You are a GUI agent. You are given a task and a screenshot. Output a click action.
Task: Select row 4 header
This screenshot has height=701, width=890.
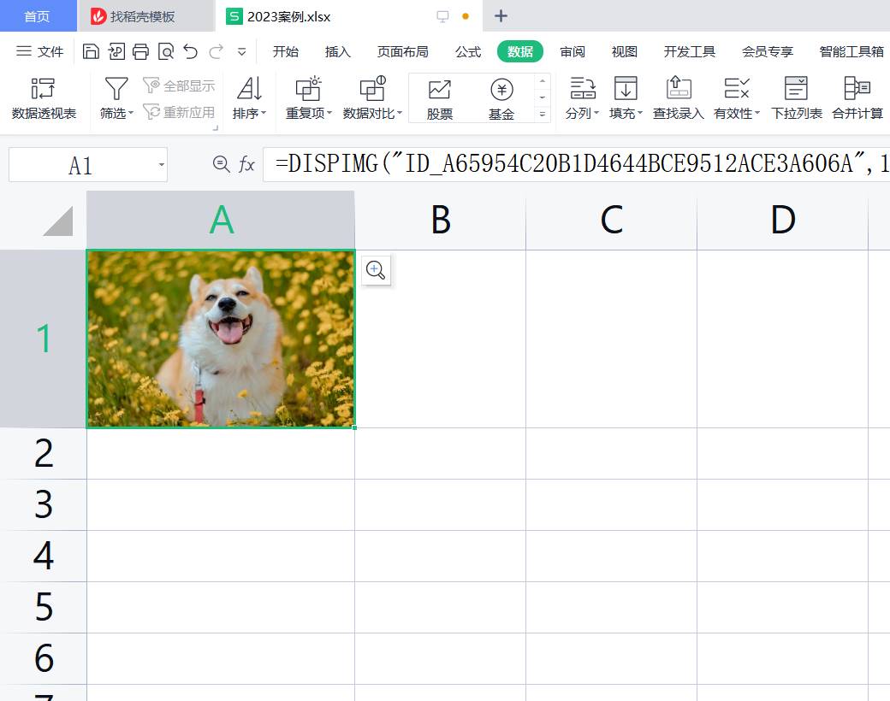[x=43, y=556]
